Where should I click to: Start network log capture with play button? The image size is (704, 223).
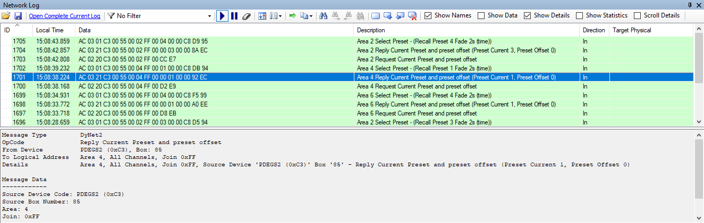pos(222,16)
